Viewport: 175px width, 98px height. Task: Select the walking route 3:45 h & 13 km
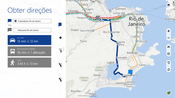click(29, 63)
